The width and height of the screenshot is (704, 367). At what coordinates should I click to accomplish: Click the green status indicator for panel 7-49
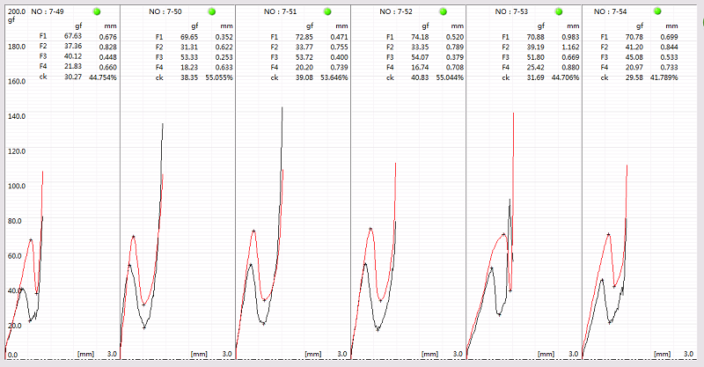point(98,11)
